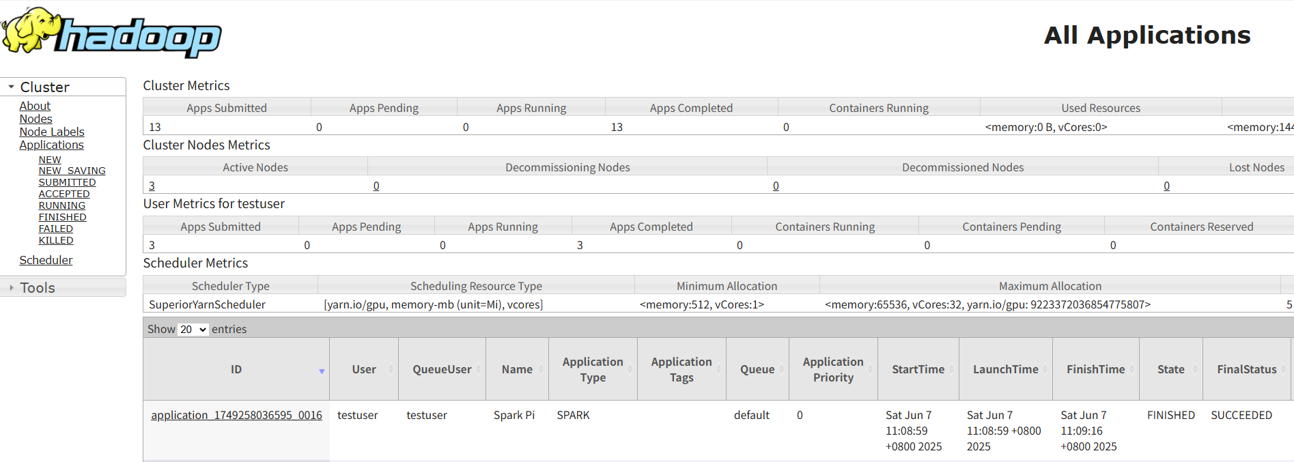Image resolution: width=1294 pixels, height=462 pixels.
Task: Click the Decommissioning Nodes count link
Action: 376,186
